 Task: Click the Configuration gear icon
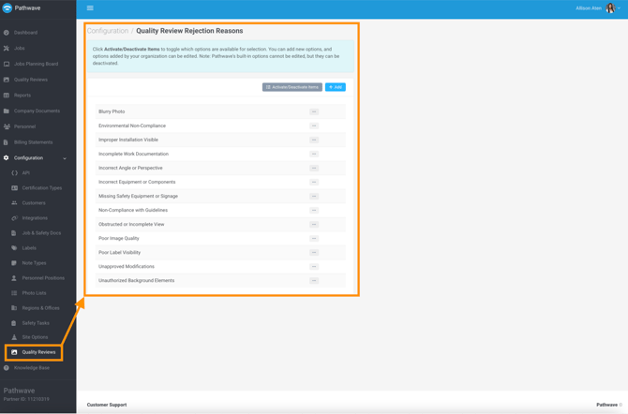point(6,157)
